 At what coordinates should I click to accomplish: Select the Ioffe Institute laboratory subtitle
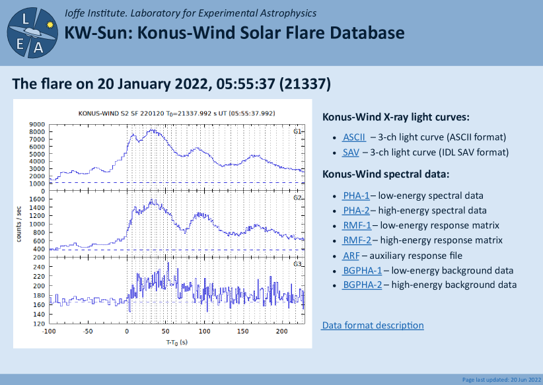[x=190, y=13]
